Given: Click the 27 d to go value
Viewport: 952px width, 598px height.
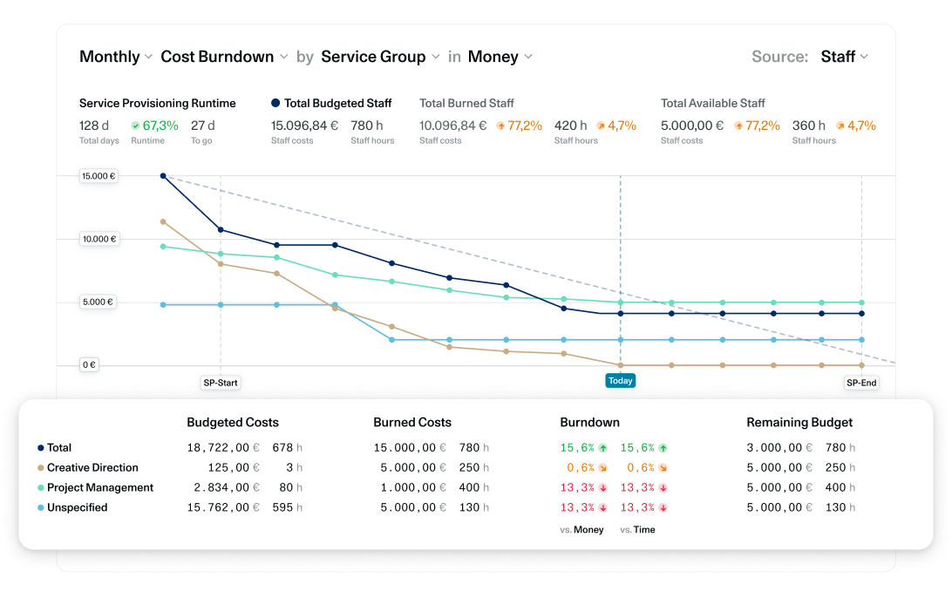Looking at the screenshot, I should [x=203, y=126].
